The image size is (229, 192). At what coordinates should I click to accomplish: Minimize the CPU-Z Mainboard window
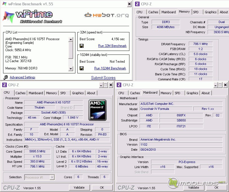(x=215, y=85)
